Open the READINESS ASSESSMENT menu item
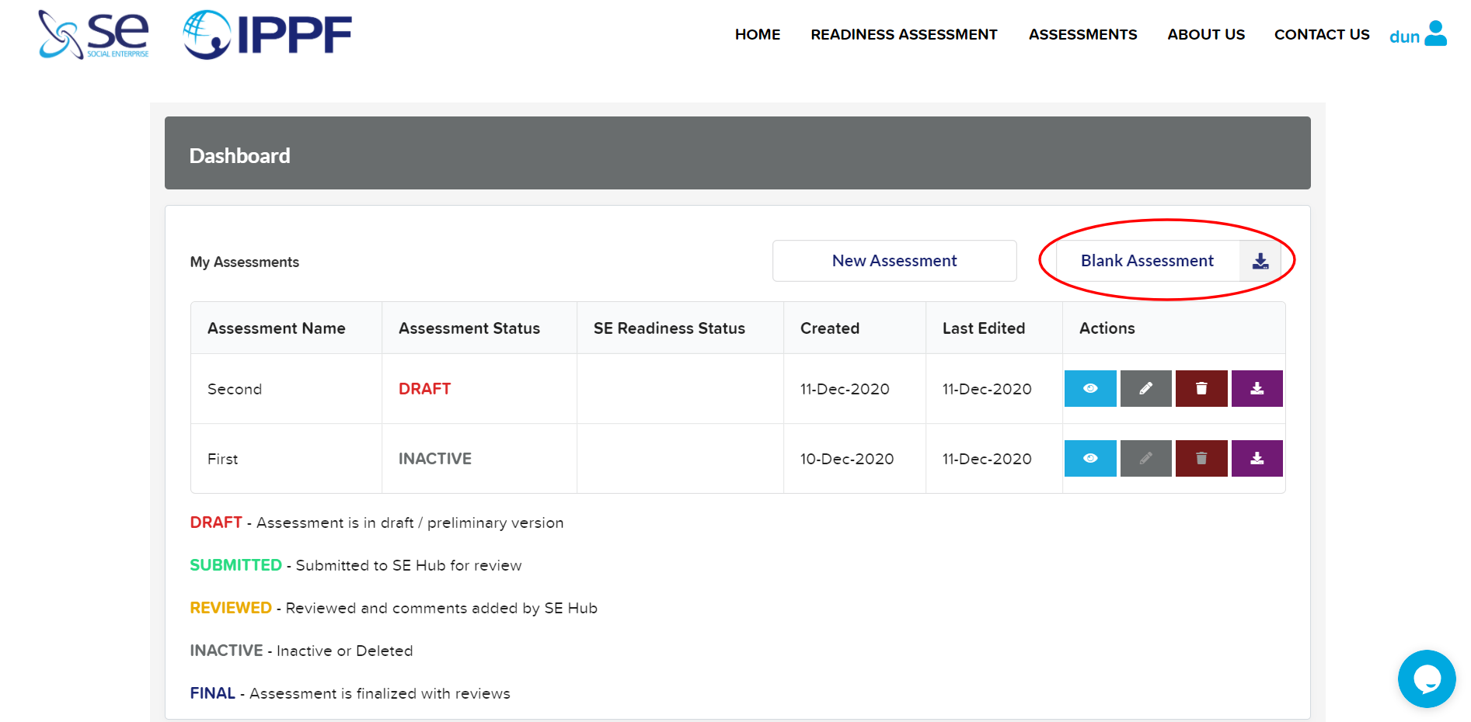 pos(904,34)
